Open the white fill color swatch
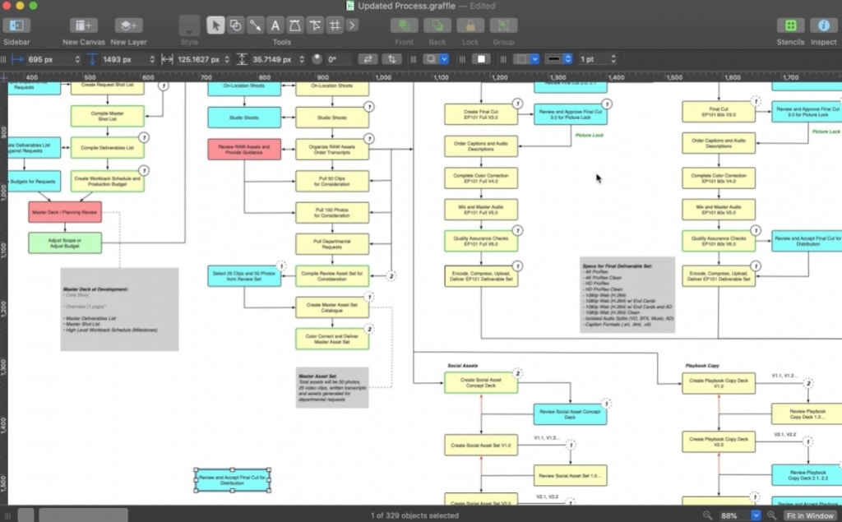Image resolution: width=842 pixels, height=522 pixels. tap(481, 59)
